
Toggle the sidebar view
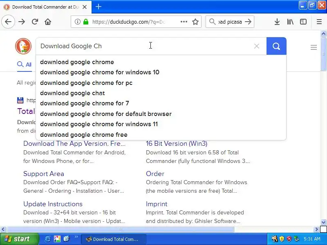click(303, 22)
